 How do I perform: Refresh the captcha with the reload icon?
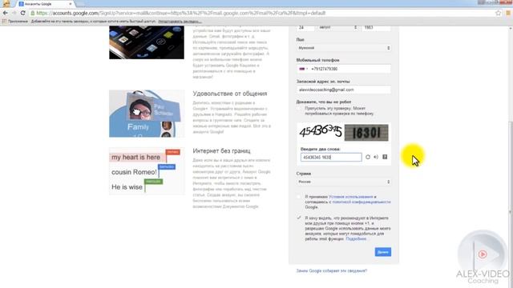click(x=368, y=157)
